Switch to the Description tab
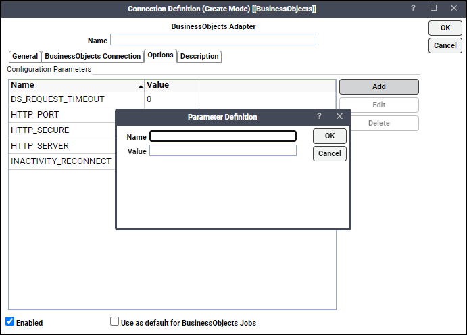This screenshot has height=335, width=467. click(199, 56)
